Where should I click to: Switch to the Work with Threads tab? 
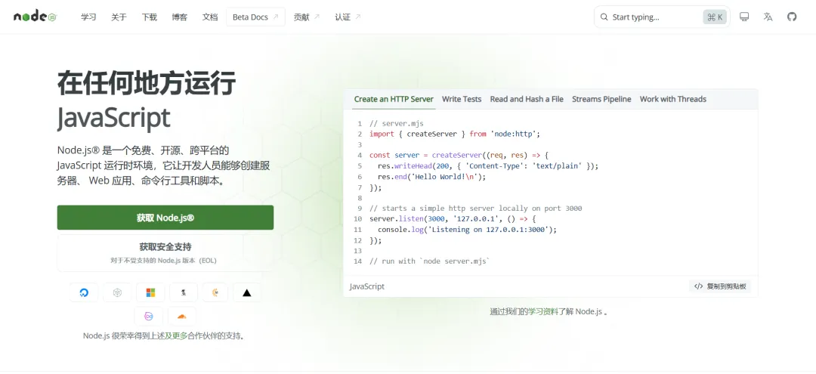coord(673,99)
